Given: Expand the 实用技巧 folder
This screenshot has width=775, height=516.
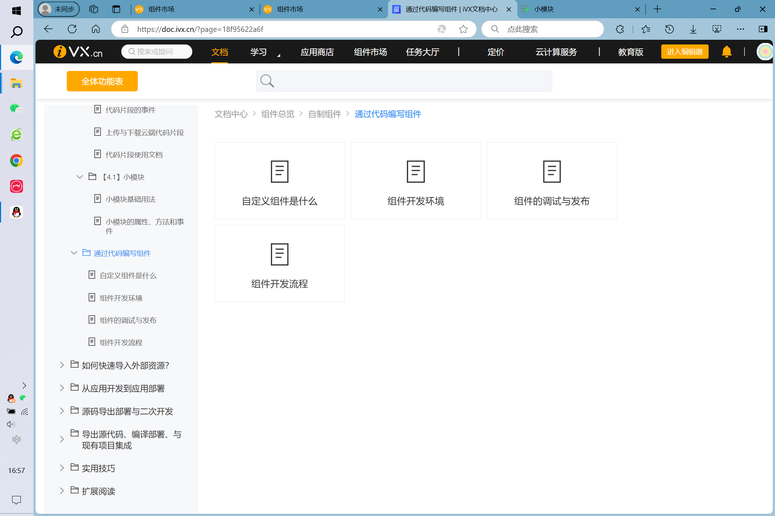Looking at the screenshot, I should [x=62, y=468].
